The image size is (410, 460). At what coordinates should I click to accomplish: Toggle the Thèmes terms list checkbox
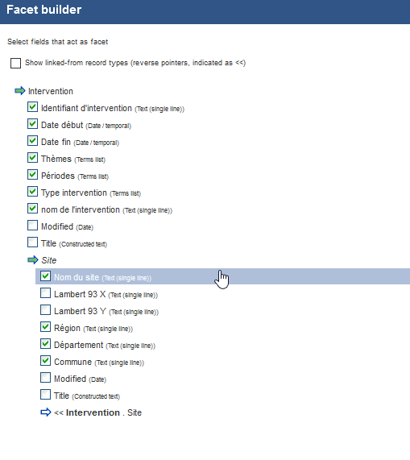click(32, 158)
